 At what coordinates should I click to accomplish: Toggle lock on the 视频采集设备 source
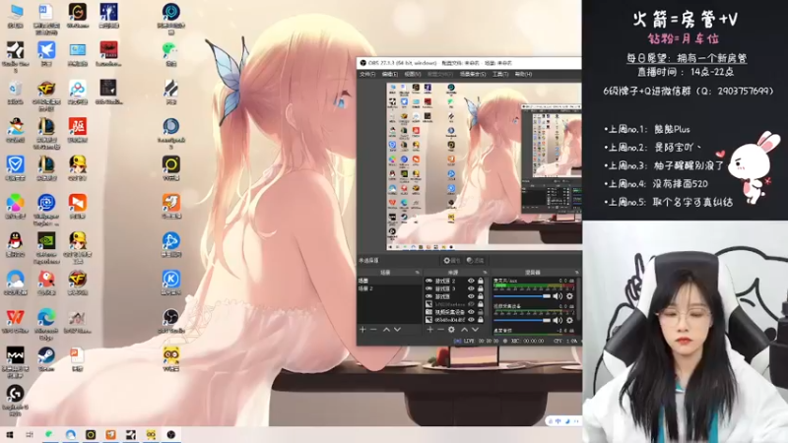point(481,312)
